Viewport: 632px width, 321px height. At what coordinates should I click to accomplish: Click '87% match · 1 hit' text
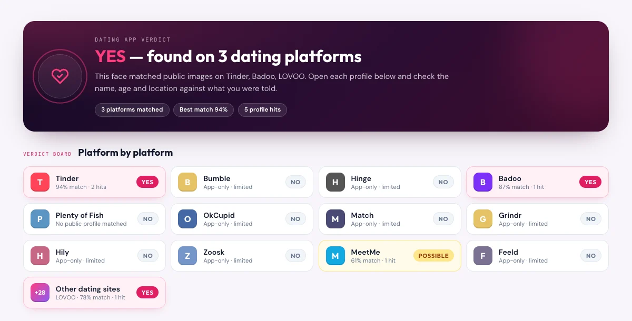pos(521,187)
